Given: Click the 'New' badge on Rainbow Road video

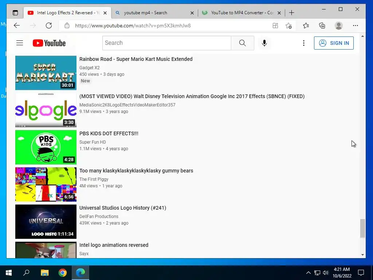Looking at the screenshot, I should coord(85,81).
